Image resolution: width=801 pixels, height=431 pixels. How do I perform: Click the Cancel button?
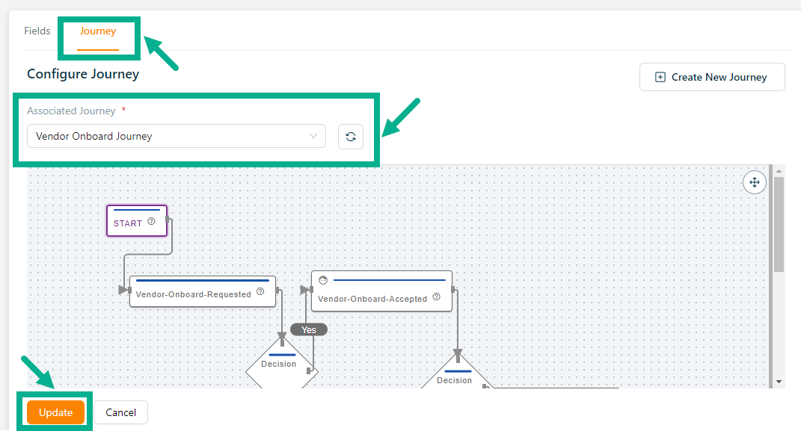click(x=120, y=412)
